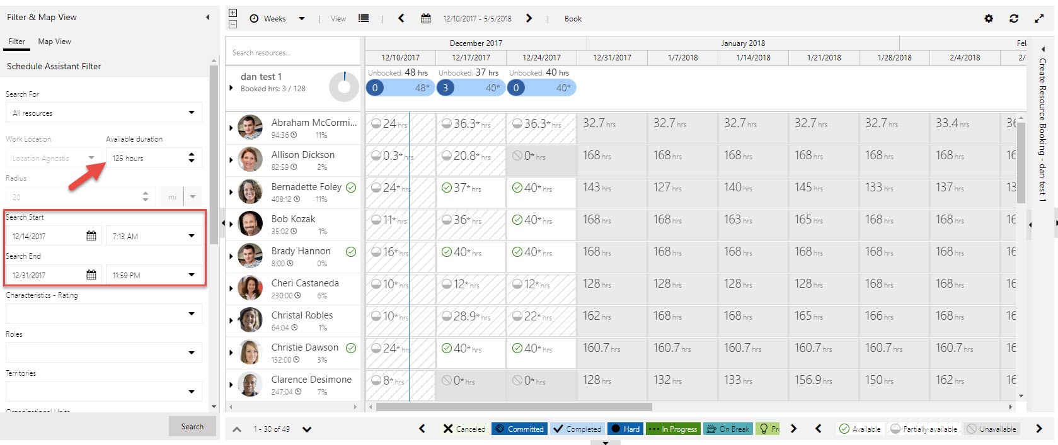Click the Search button
1058x445 pixels.
click(192, 426)
